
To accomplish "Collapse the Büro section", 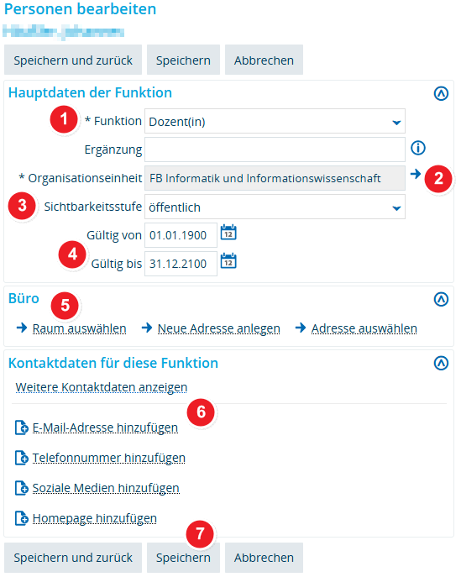I will [441, 299].
